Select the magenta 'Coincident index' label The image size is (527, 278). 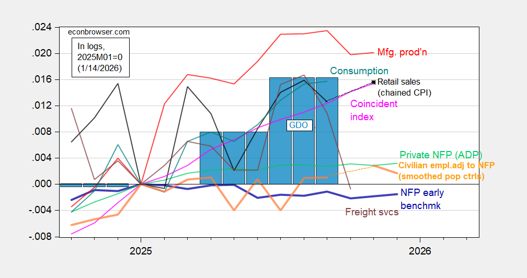tap(373, 110)
